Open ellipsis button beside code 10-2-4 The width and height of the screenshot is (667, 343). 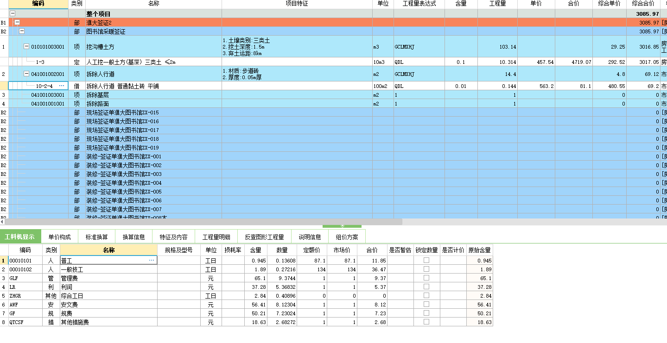pyautogui.click(x=62, y=86)
